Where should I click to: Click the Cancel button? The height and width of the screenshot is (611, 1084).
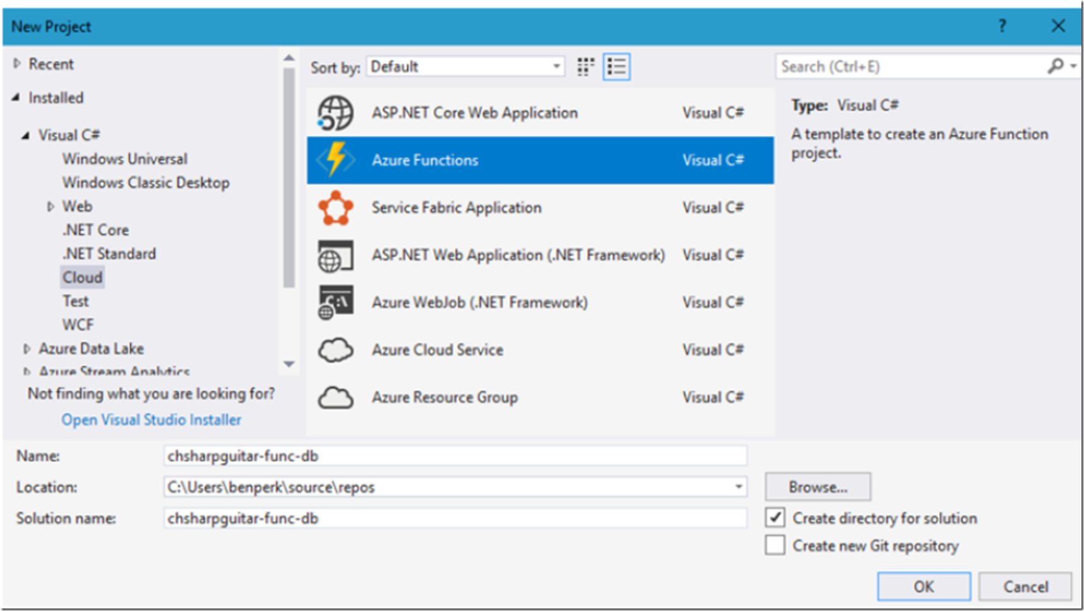(1025, 586)
